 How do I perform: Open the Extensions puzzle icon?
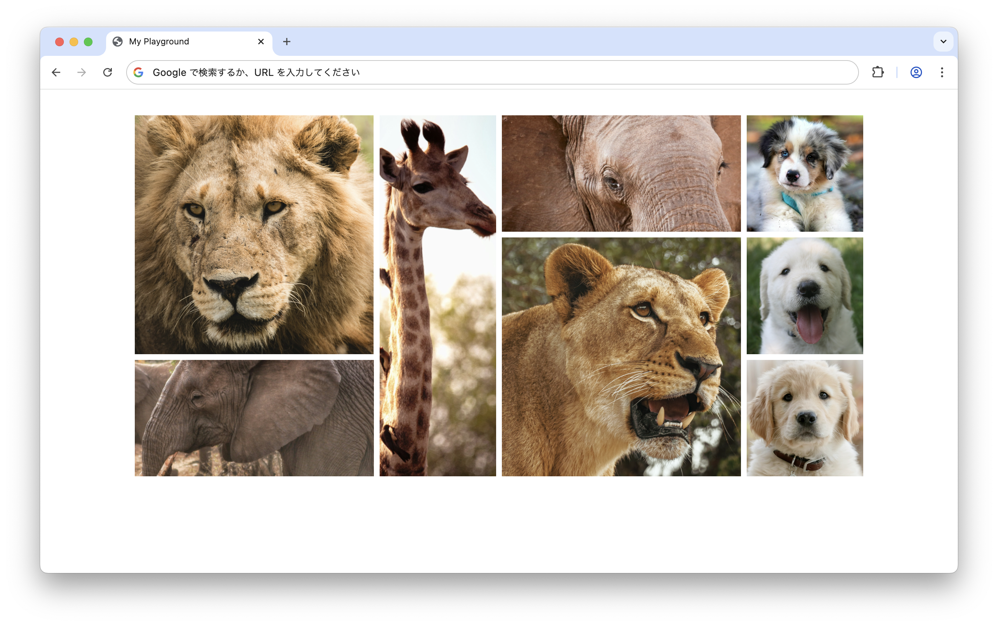point(878,72)
